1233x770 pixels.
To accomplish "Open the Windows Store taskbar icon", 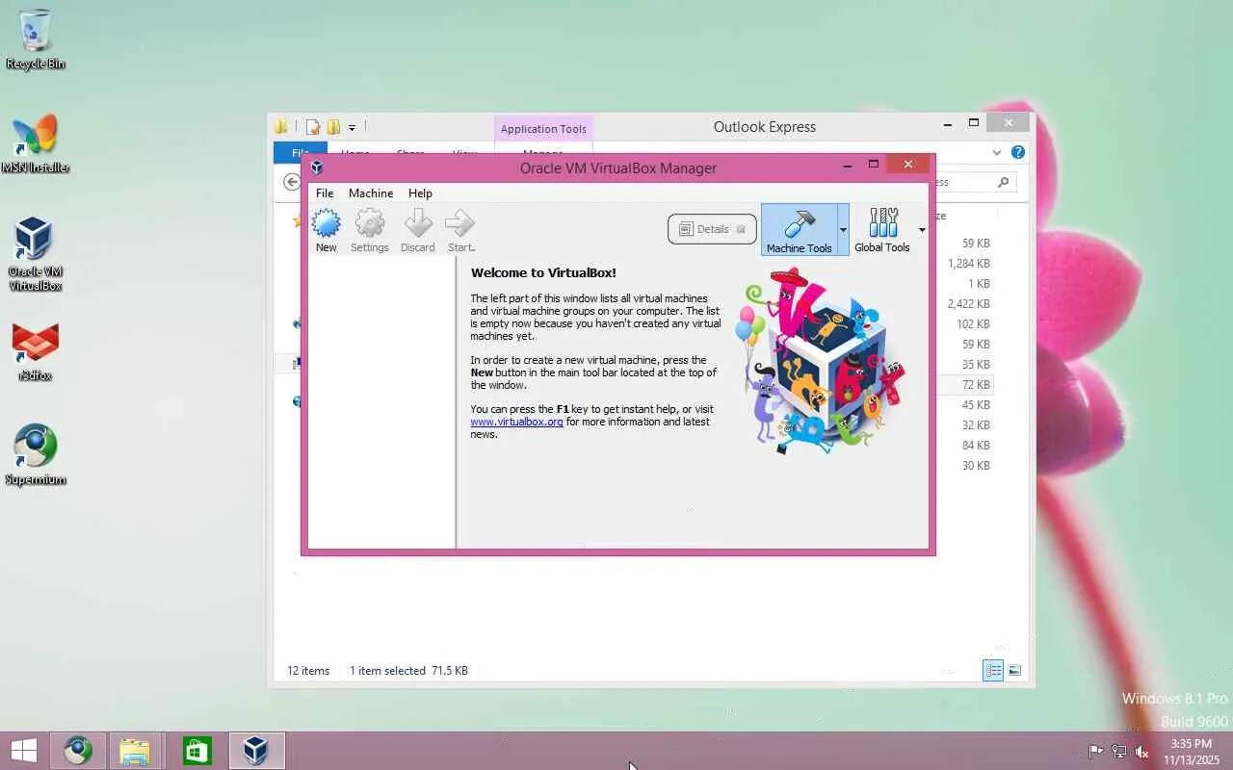I will pyautogui.click(x=197, y=751).
